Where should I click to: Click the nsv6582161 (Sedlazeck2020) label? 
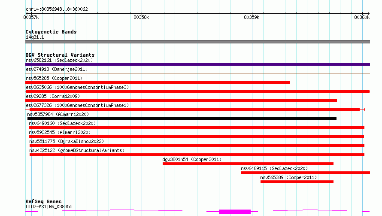click(x=59, y=60)
